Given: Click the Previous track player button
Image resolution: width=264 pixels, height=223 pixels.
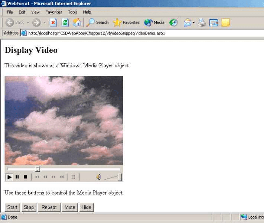Looking at the screenshot, I should click(x=37, y=177).
